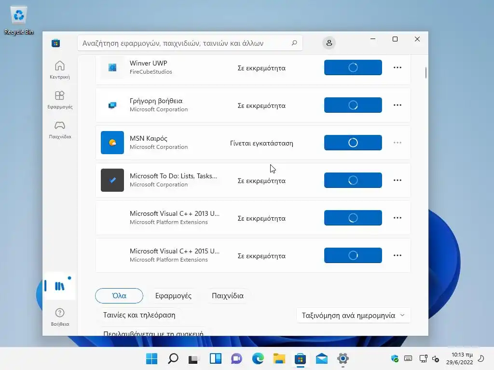This screenshot has height=370, width=494.
Task: Open more options for Visual C++ 2015
Action: (x=398, y=255)
